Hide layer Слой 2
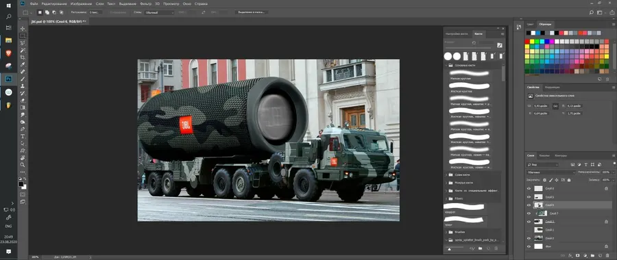The image size is (617, 260). (x=529, y=238)
